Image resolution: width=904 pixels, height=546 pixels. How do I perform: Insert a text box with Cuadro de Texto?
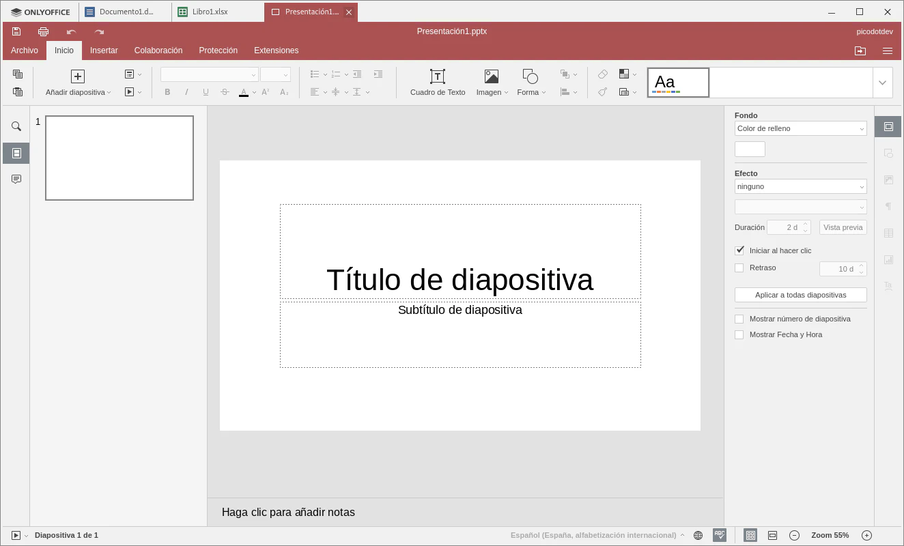click(437, 83)
